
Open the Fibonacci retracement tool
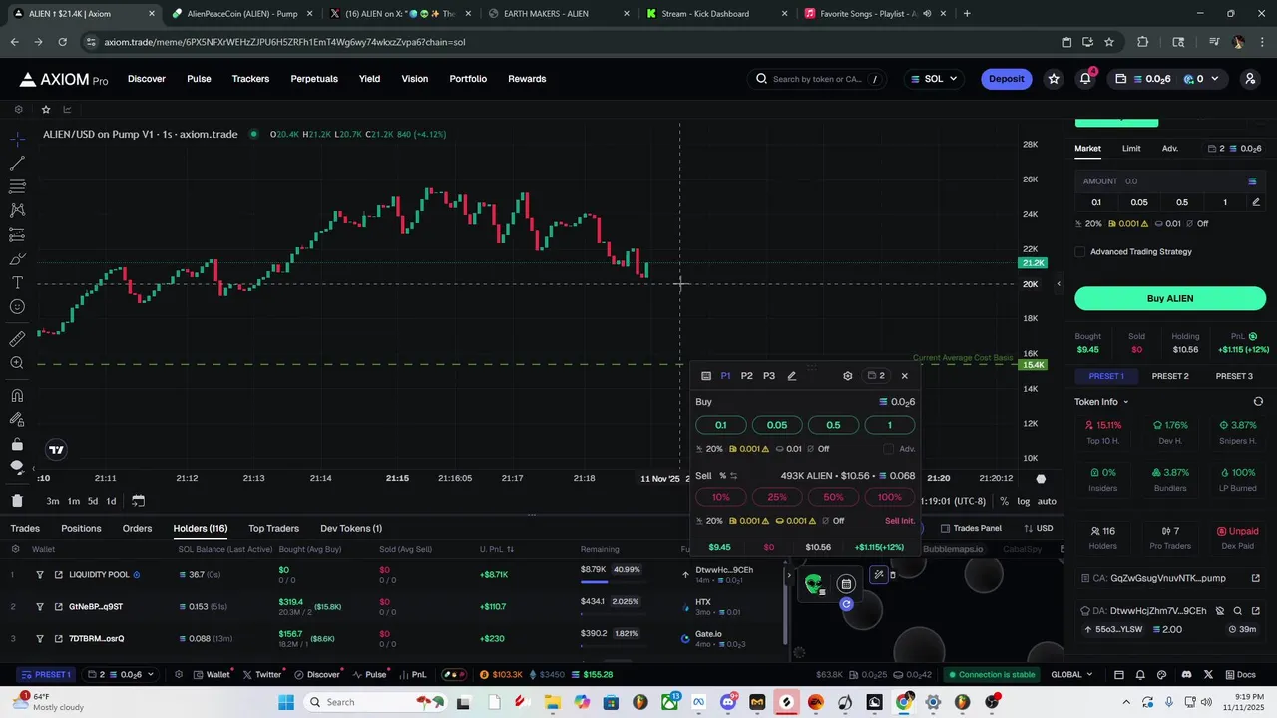[x=17, y=186]
